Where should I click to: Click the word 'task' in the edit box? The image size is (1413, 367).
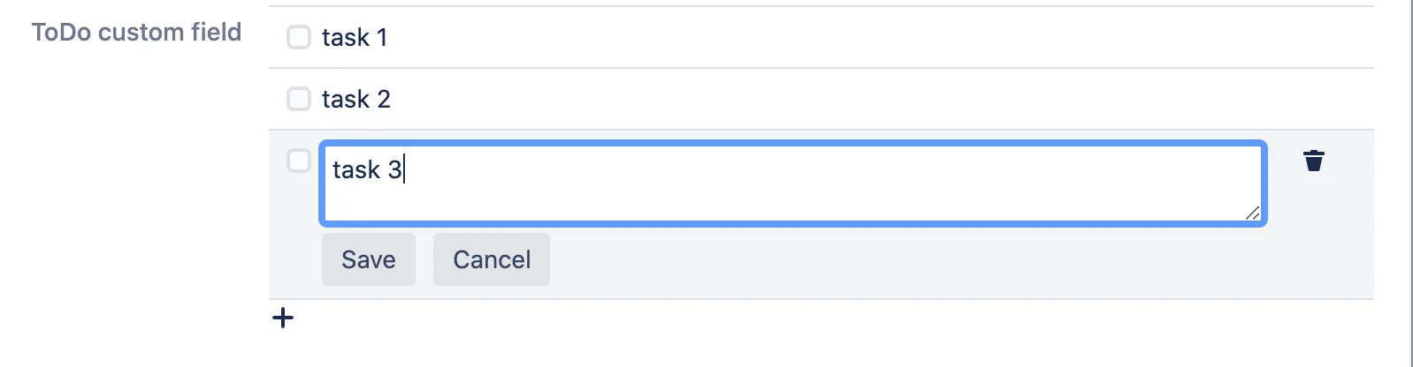356,169
